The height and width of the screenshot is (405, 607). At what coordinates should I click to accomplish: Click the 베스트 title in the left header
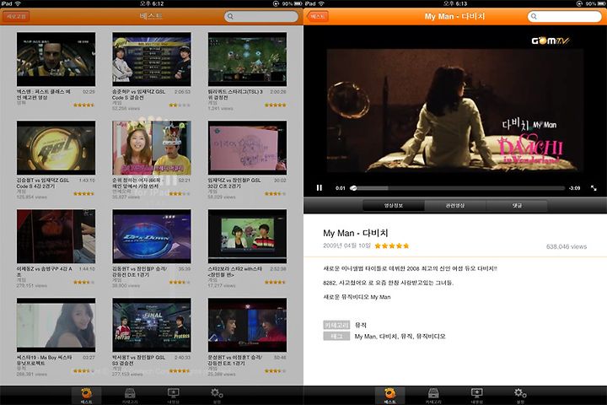click(x=151, y=16)
